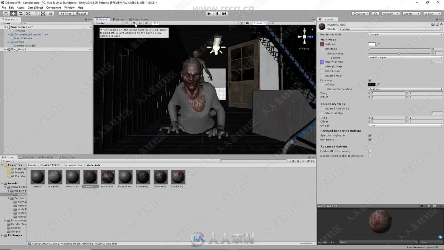This screenshot has width=444, height=250.
Task: Click the Emission HDR color swatch
Action: (x=372, y=84)
